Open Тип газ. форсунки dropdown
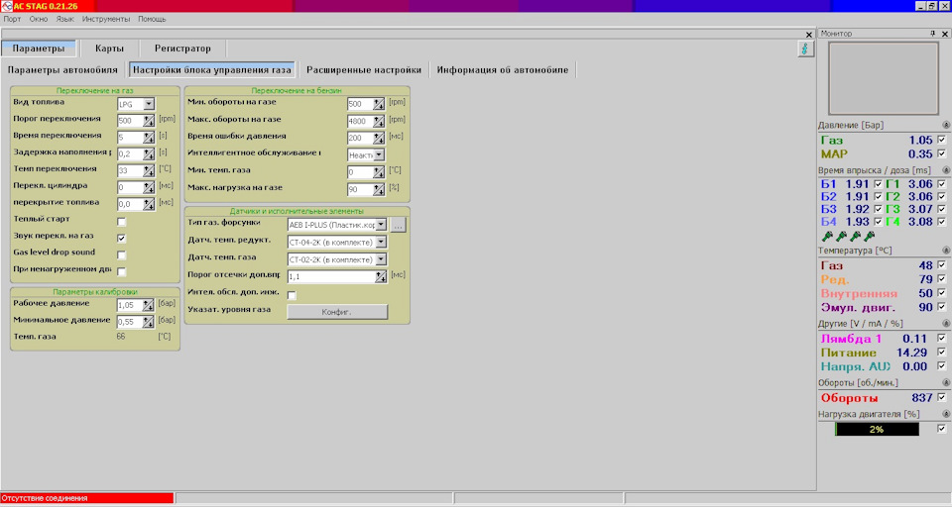 click(381, 225)
